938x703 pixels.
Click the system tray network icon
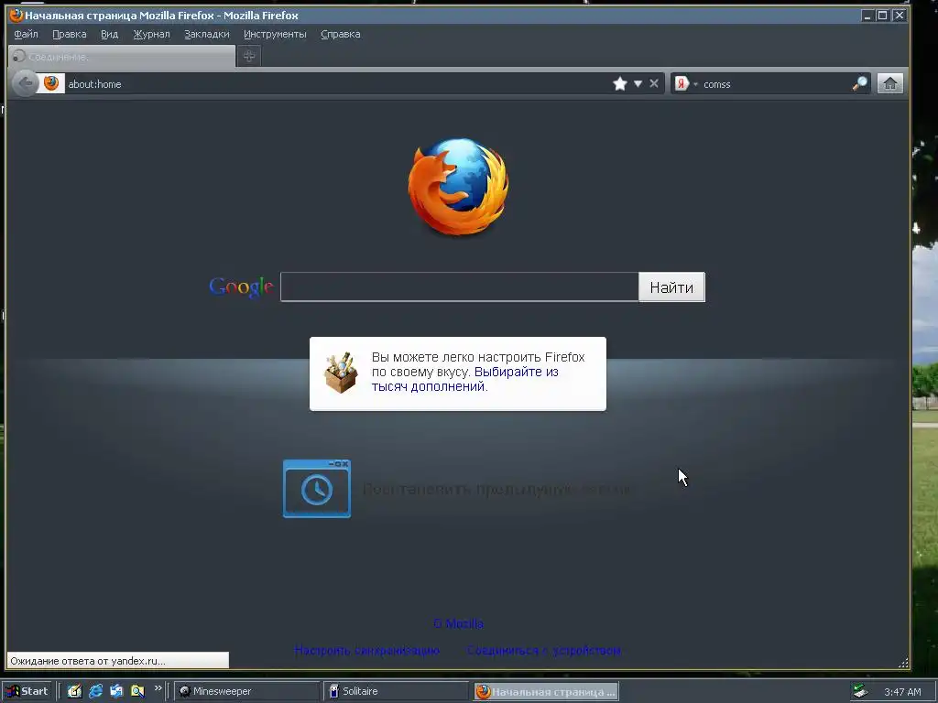click(860, 691)
